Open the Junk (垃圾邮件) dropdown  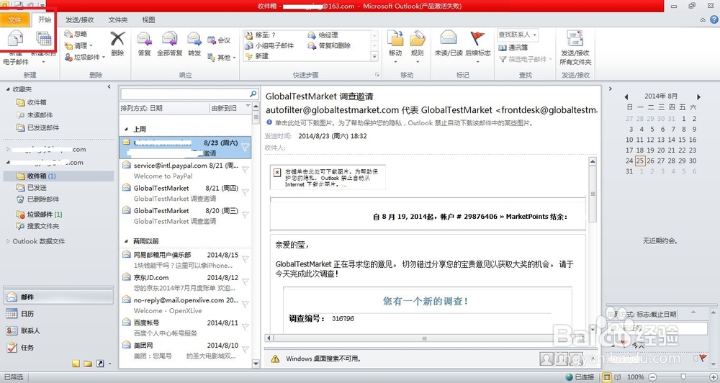(x=84, y=57)
